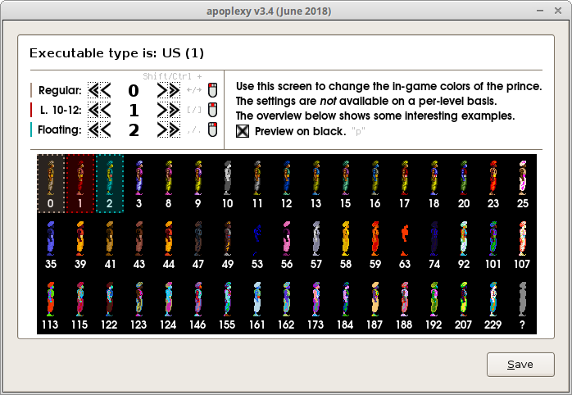The image size is (572, 395).
Task: Increase Floating color by one
Action: pos(162,129)
